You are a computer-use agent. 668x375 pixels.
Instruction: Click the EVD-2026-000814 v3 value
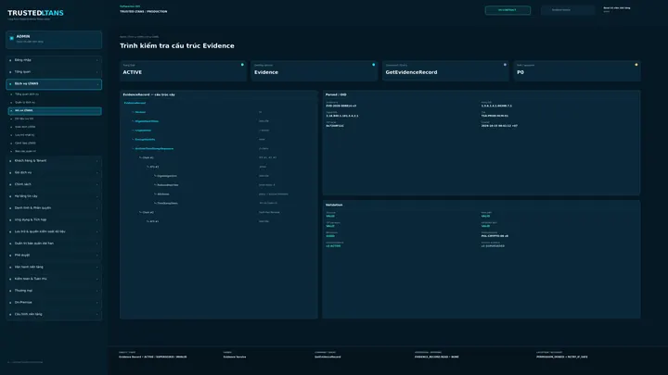[x=341, y=106]
